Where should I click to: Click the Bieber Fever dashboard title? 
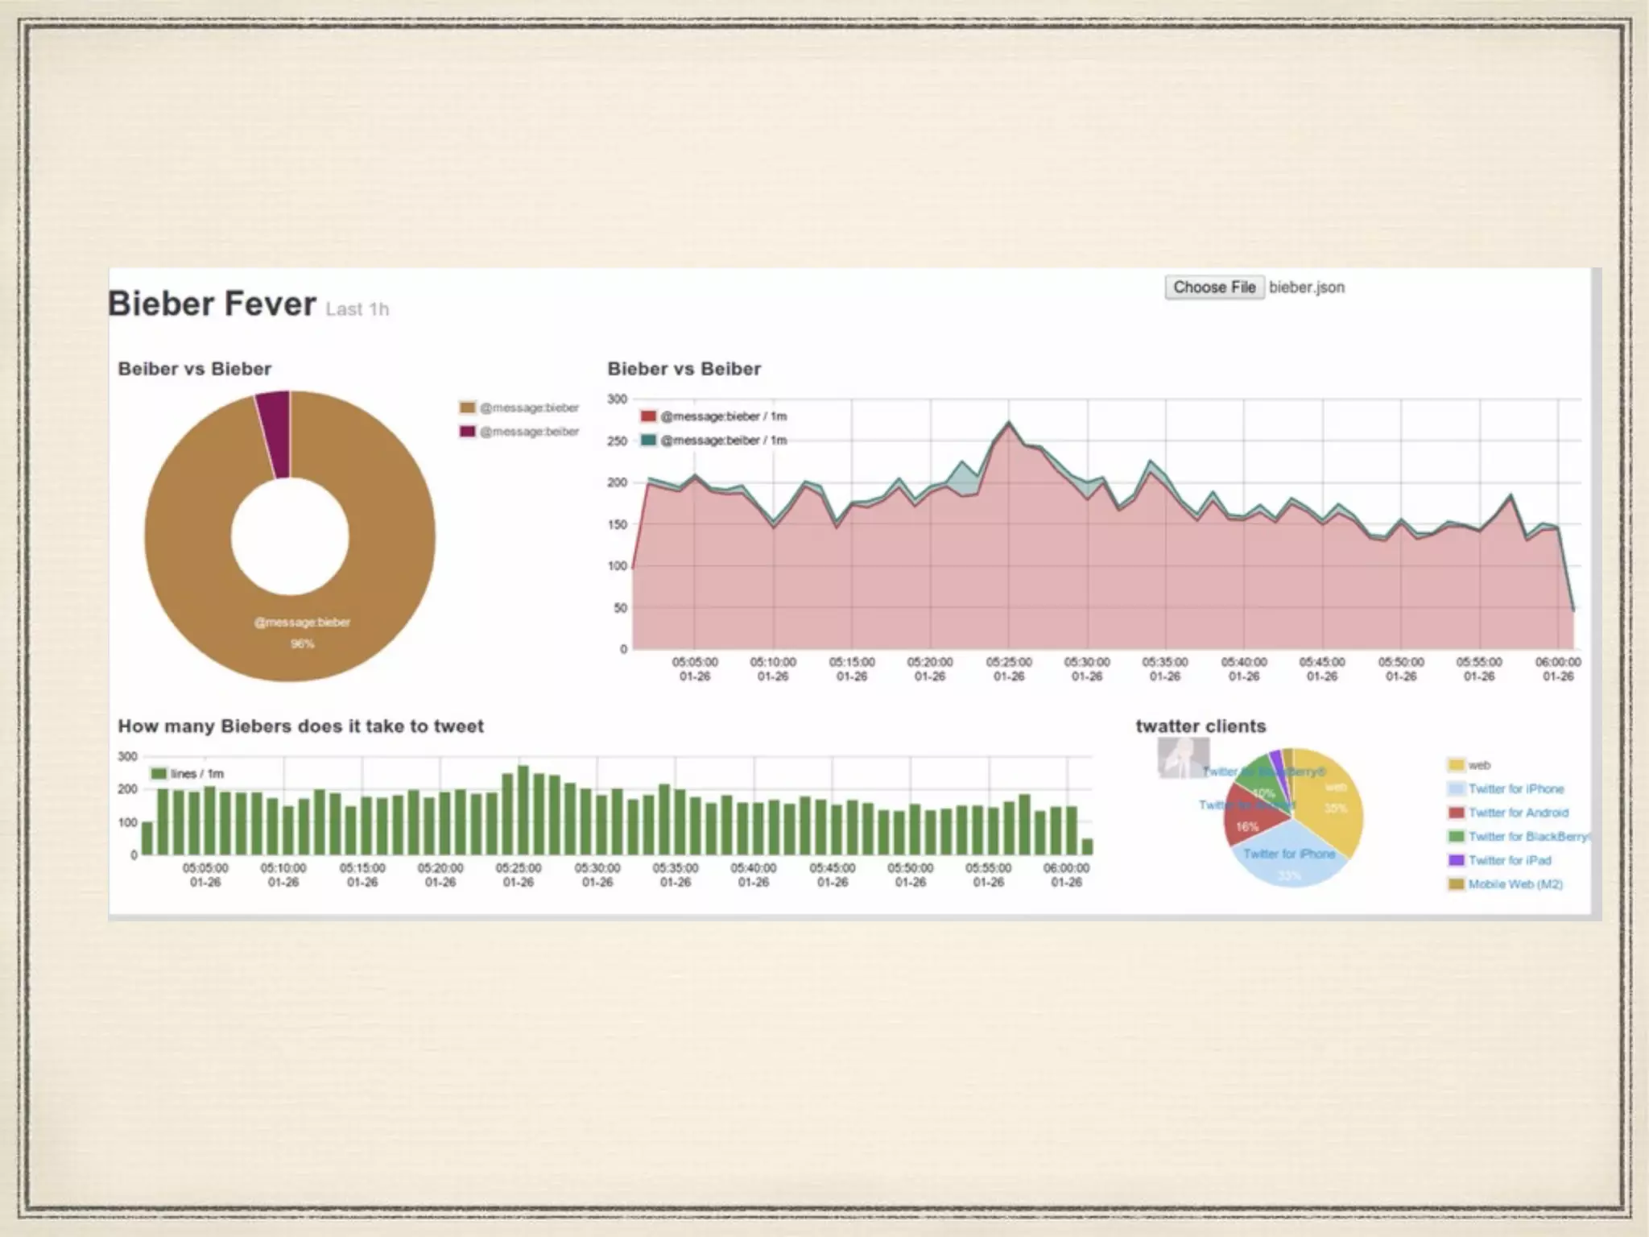(212, 304)
